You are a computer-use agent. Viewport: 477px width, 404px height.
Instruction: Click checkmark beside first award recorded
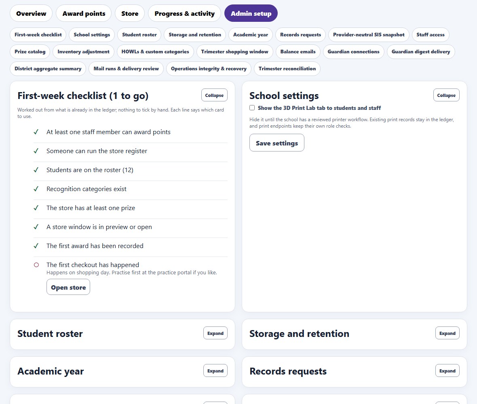(x=36, y=246)
